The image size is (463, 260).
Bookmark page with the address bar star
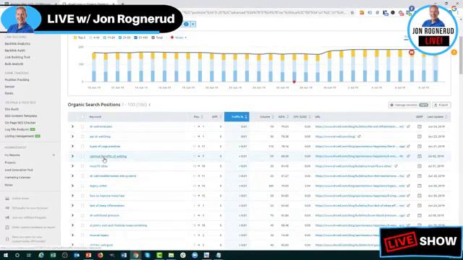(352, 13)
